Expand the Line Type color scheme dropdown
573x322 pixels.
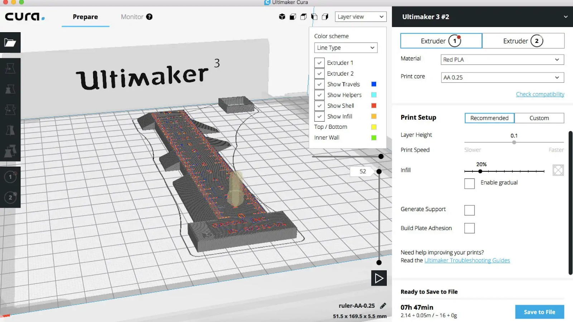click(x=346, y=48)
